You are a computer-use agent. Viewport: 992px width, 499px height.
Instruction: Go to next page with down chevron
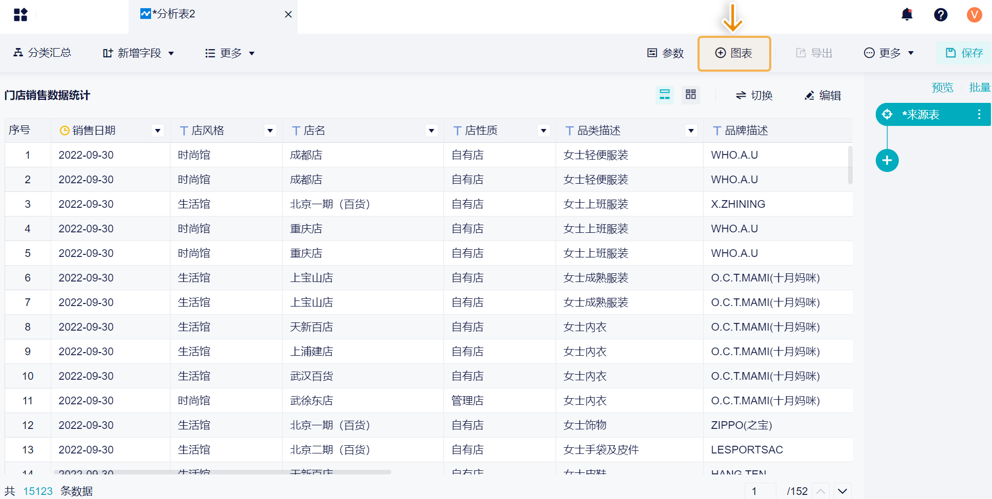click(842, 491)
